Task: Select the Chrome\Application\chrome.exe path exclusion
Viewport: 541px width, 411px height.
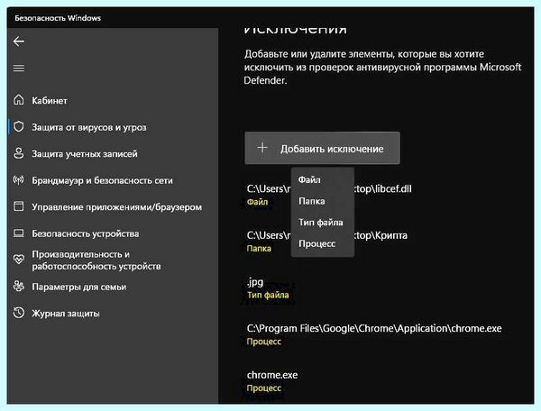Action: coord(374,334)
